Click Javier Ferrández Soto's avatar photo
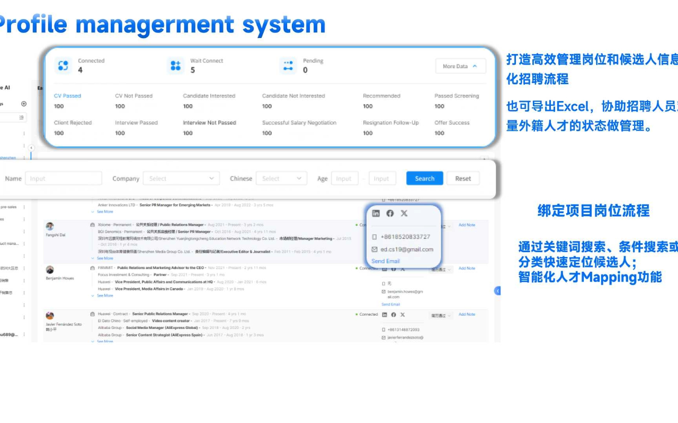Image resolution: width=678 pixels, height=423 pixels. (x=50, y=316)
